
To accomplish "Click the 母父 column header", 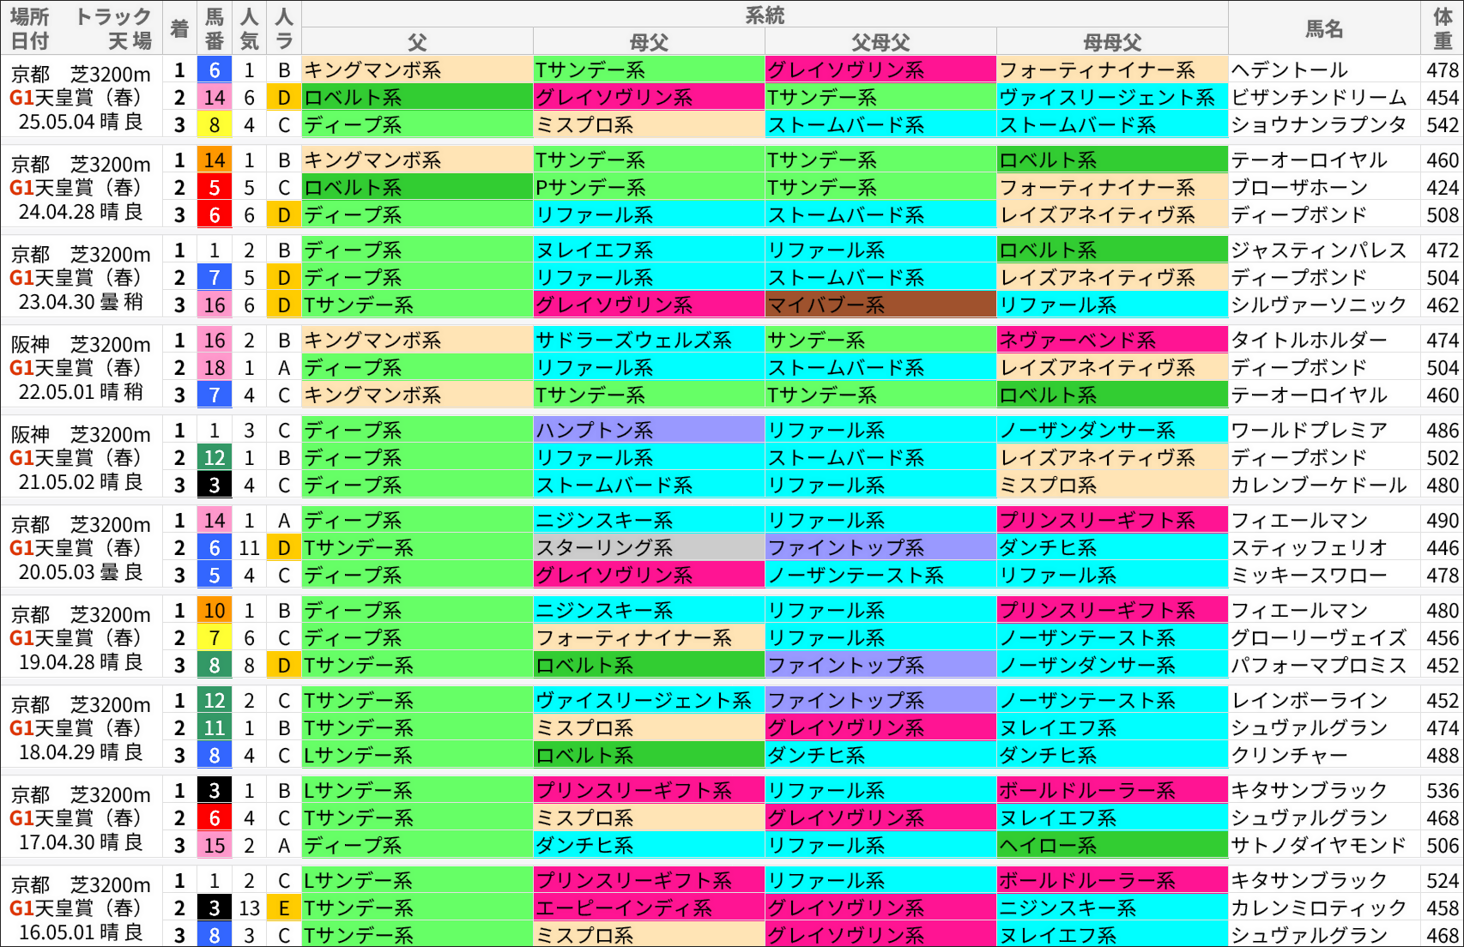I will click(x=648, y=40).
